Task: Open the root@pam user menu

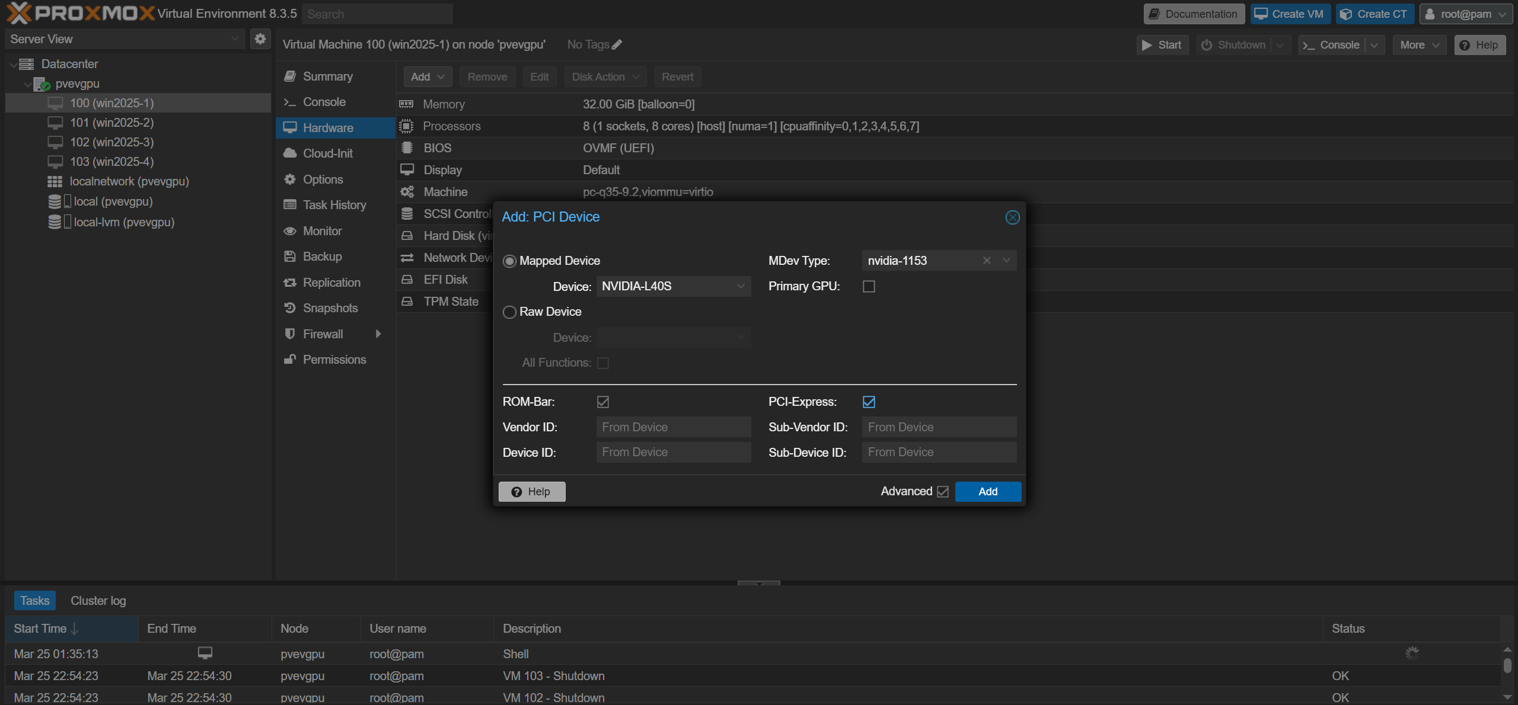Action: coord(1466,14)
